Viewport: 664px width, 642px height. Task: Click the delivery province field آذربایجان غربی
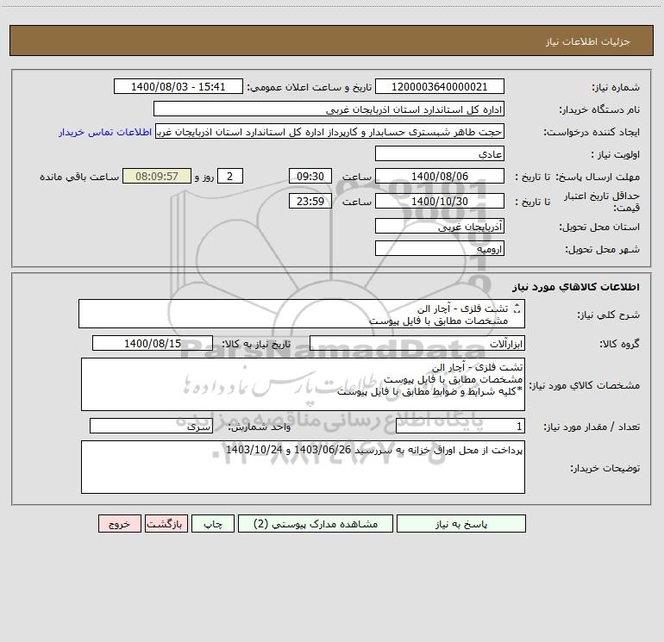pyautogui.click(x=440, y=226)
